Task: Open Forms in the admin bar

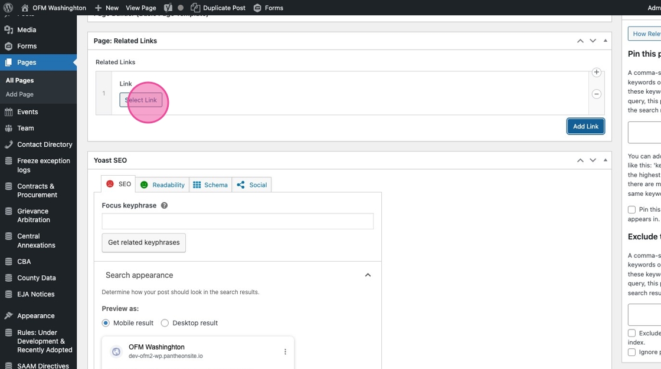Action: tap(269, 8)
